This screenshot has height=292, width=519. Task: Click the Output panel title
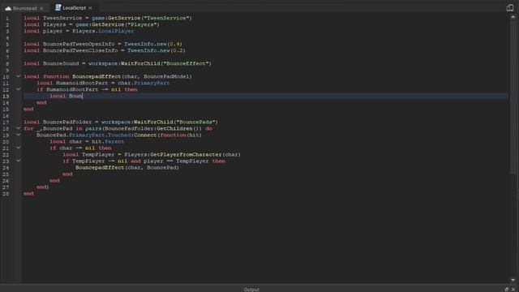(x=251, y=290)
